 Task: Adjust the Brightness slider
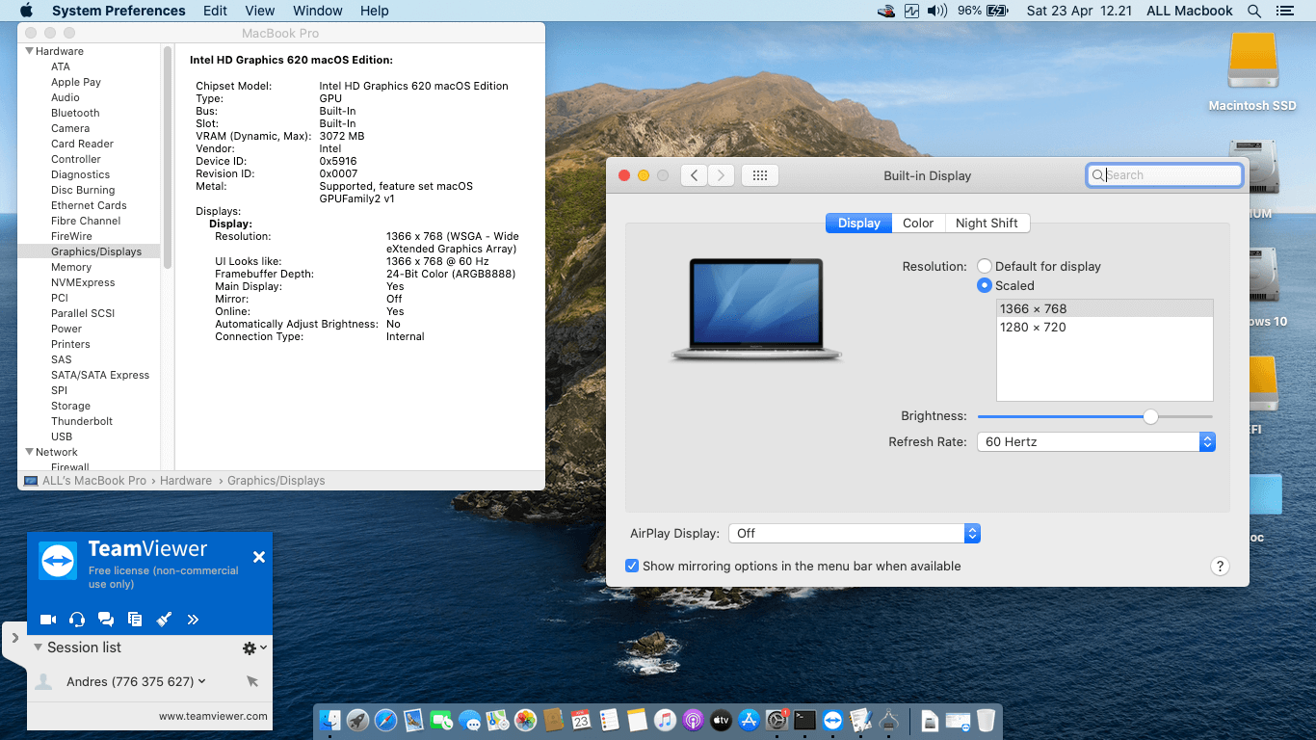[1150, 416]
